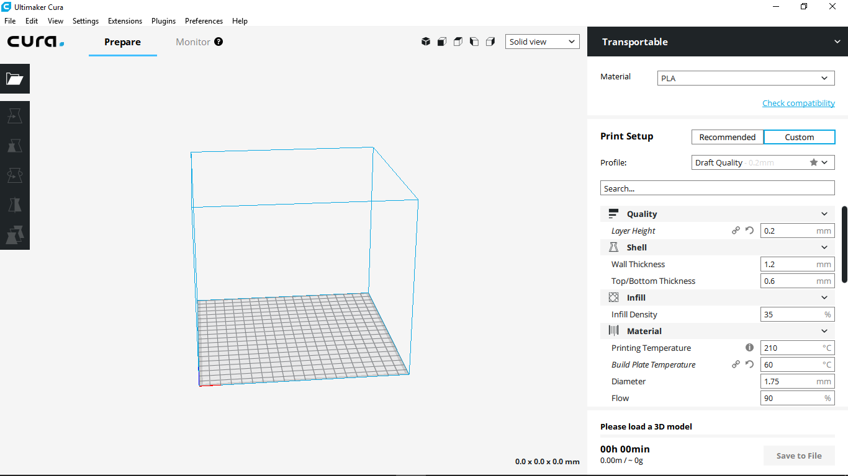
Task: Click the Diameter value field
Action: click(798, 381)
